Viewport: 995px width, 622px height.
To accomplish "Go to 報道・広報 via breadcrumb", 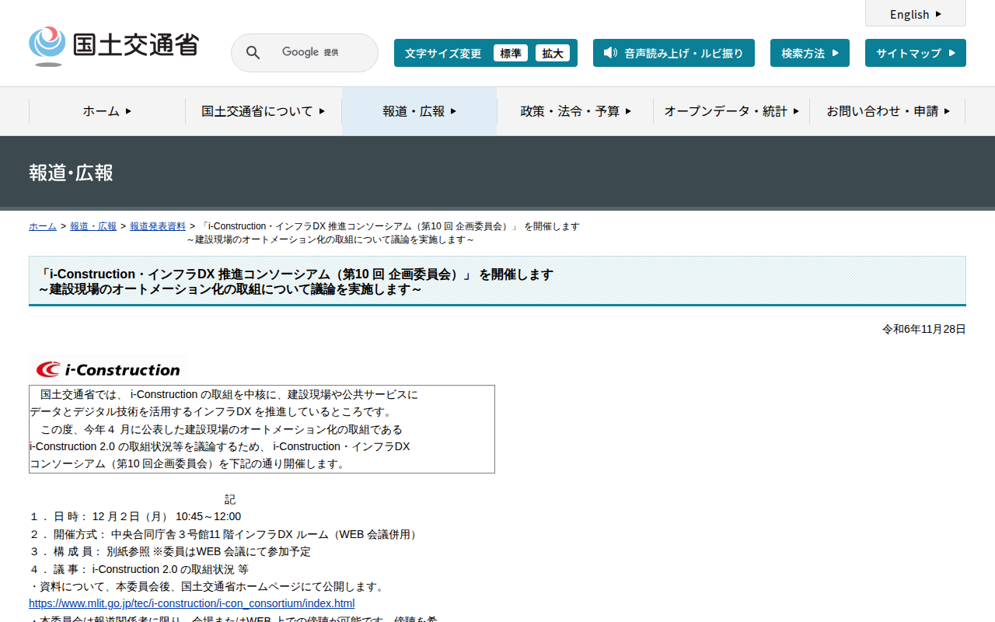I will tap(93, 226).
